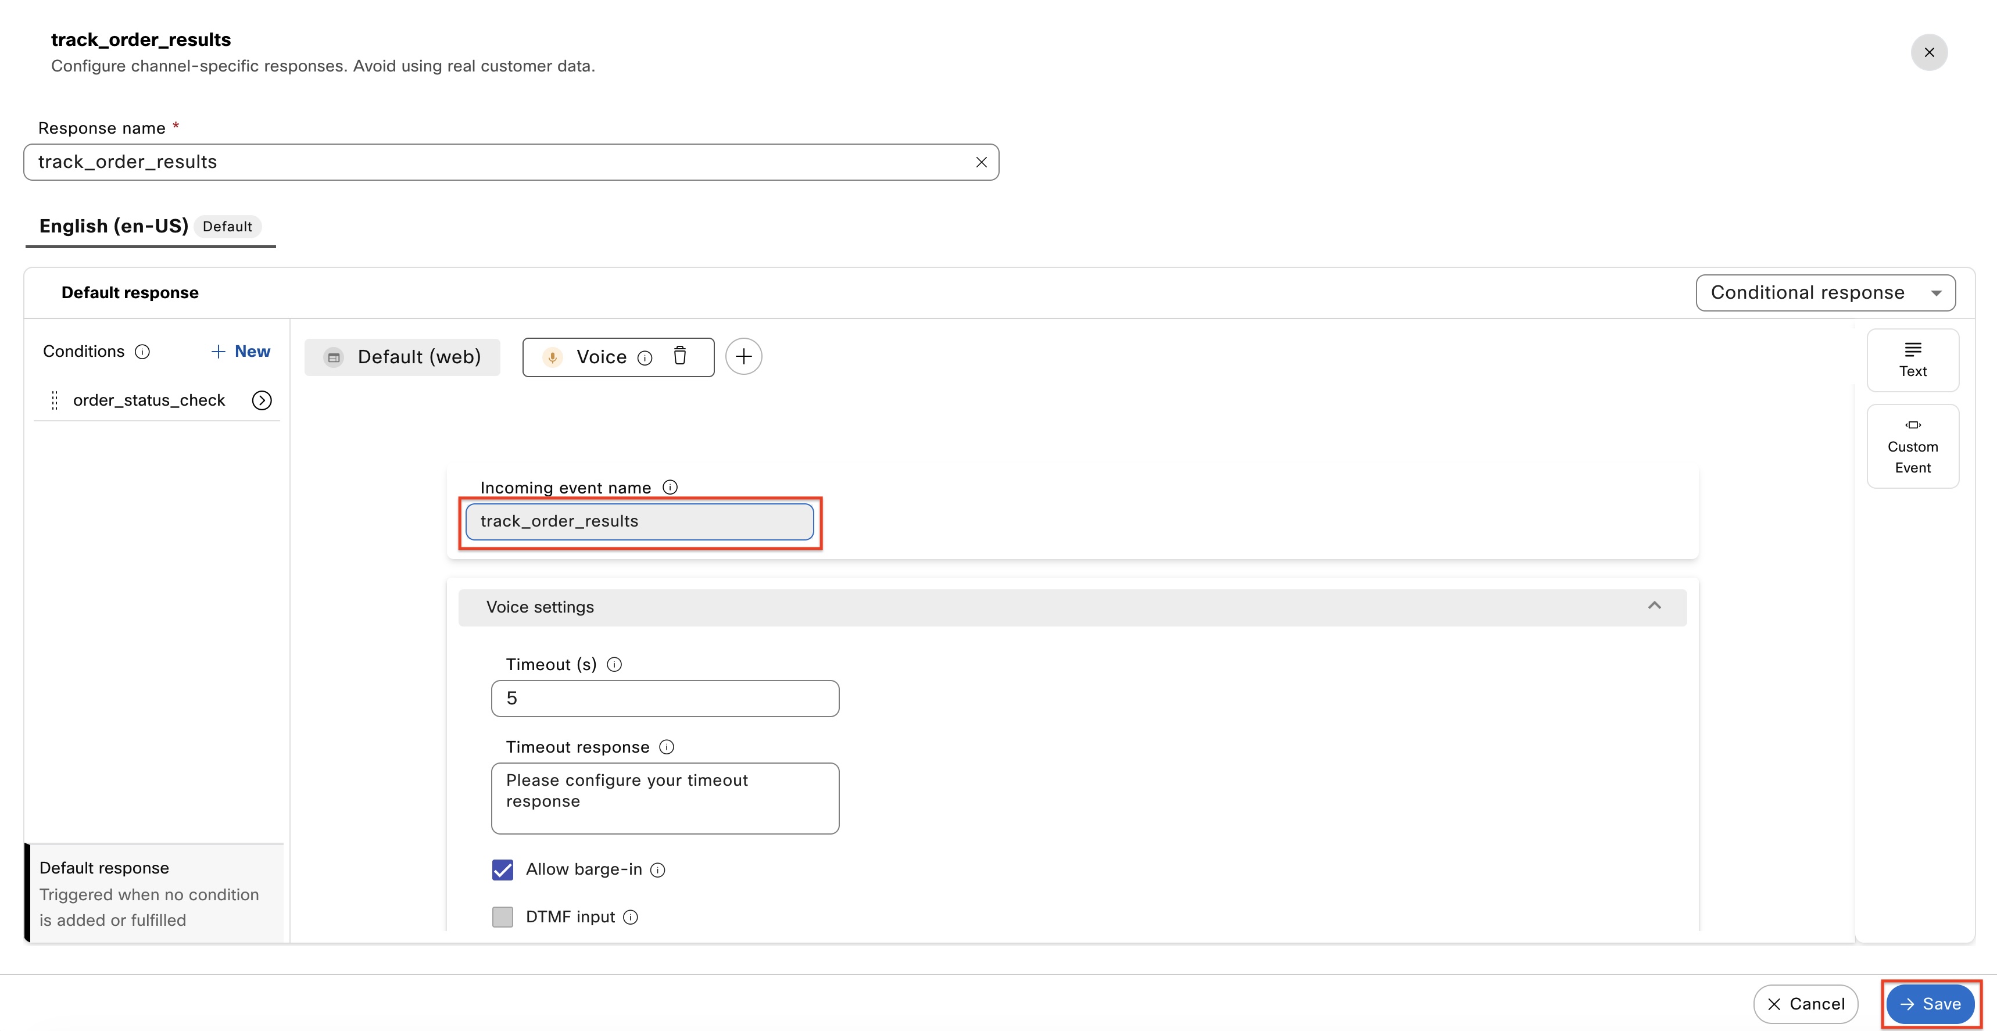Clear the Response name field with X
The height and width of the screenshot is (1031, 1997).
point(980,162)
